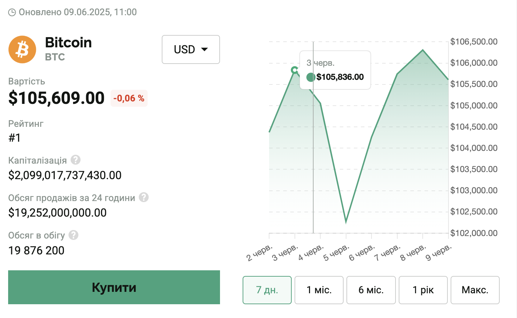The image size is (517, 318).
Task: Switch chart to 6 міс. range
Action: [371, 290]
